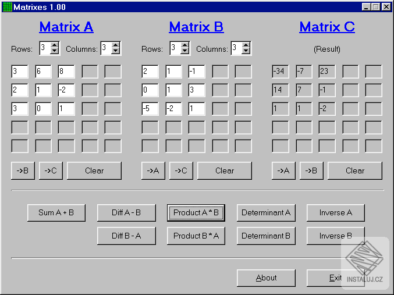Select Matrix C result cell 14
Image resolution: width=394 pixels, height=295 pixels.
(x=281, y=90)
